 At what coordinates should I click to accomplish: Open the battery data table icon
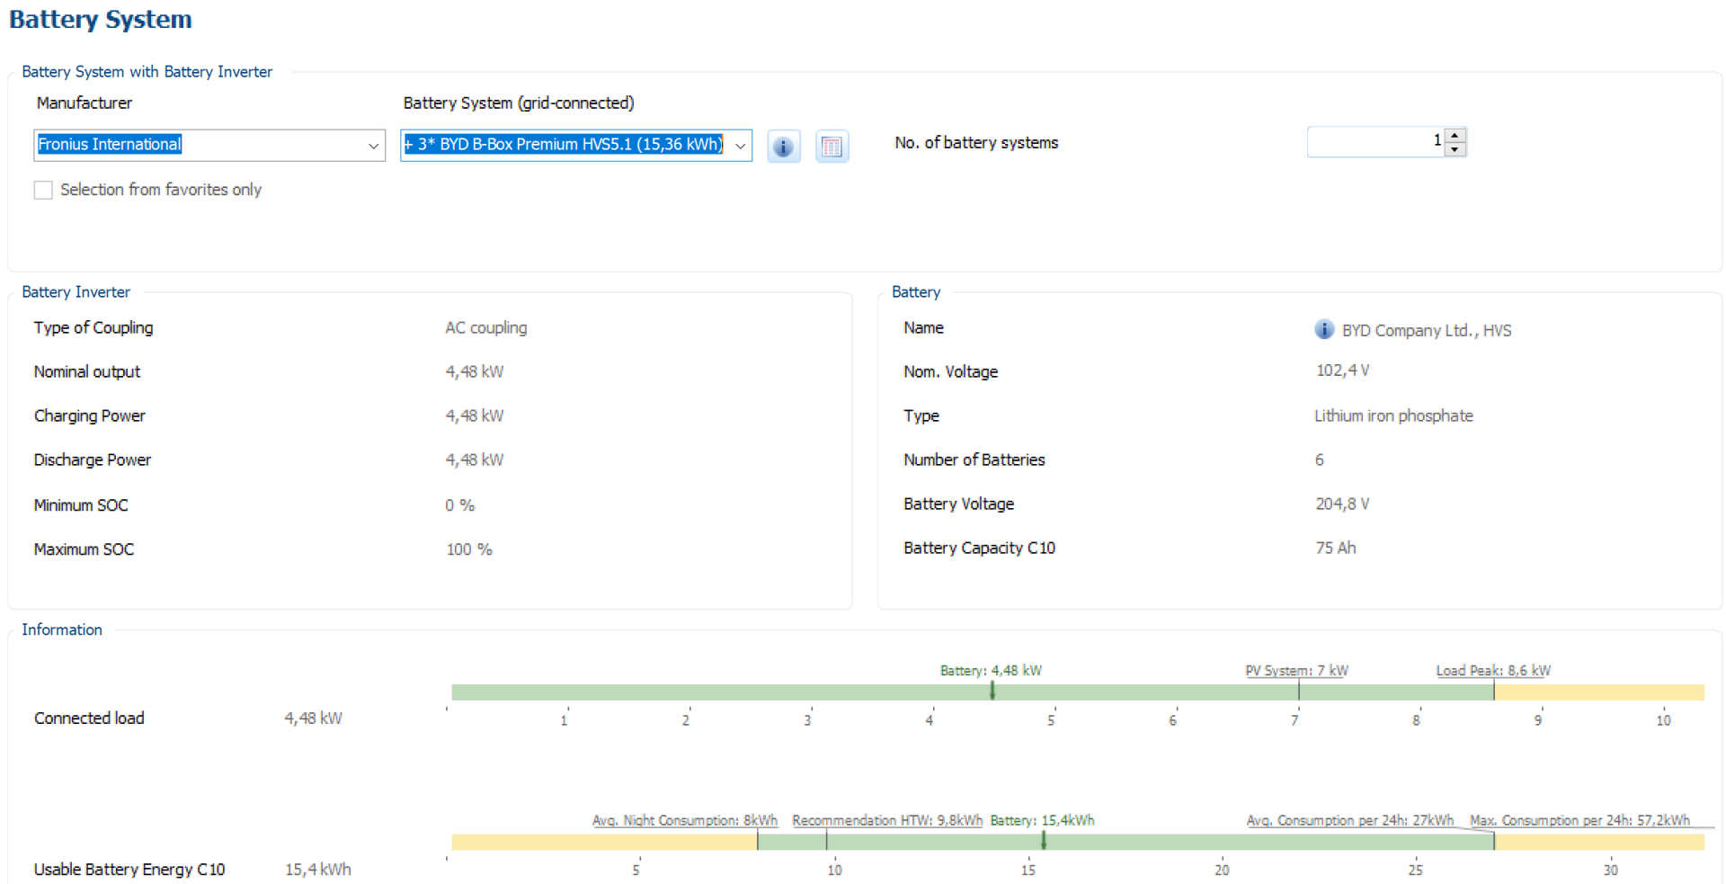[x=832, y=147]
